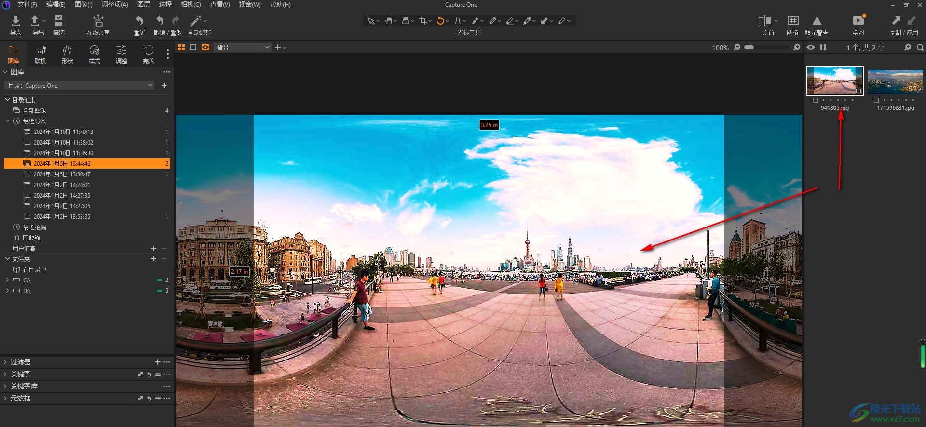Open the Layer (图层) menu
Image resolution: width=926 pixels, height=427 pixels.
(143, 4)
